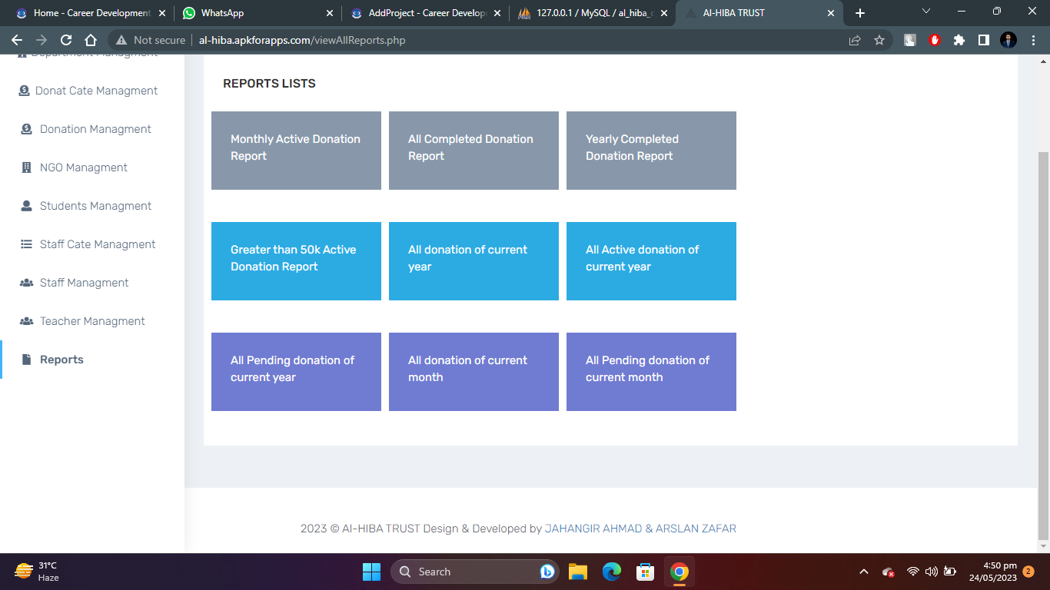Image resolution: width=1050 pixels, height=590 pixels.
Task: Open Monthly Active Donation Report
Action: 296,151
